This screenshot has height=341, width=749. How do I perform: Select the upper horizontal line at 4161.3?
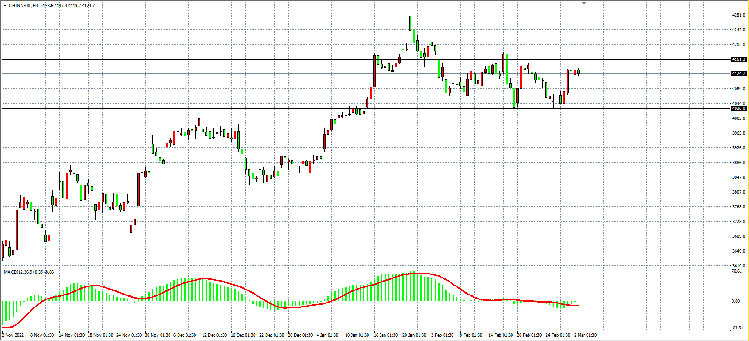click(x=268, y=59)
